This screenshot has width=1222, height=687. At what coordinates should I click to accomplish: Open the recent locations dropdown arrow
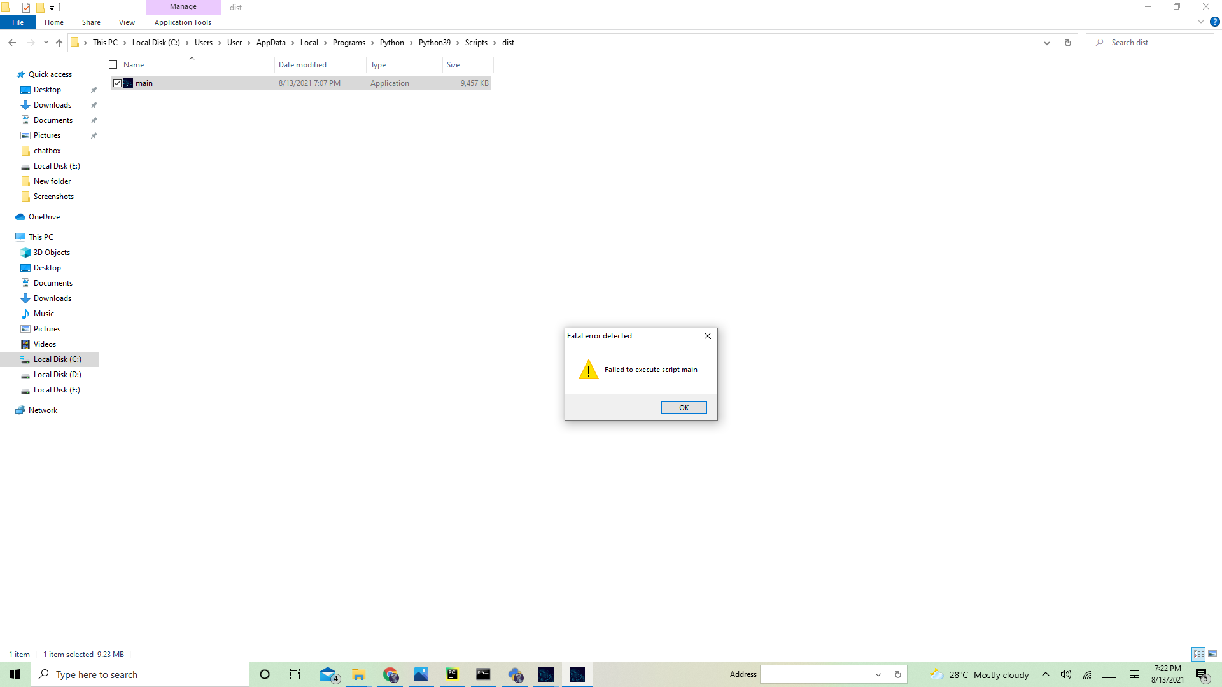[46, 43]
